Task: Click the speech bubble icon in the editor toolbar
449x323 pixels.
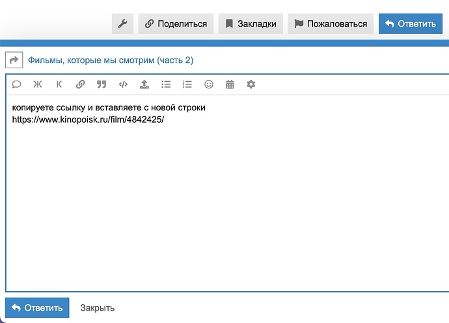Action: pos(16,84)
